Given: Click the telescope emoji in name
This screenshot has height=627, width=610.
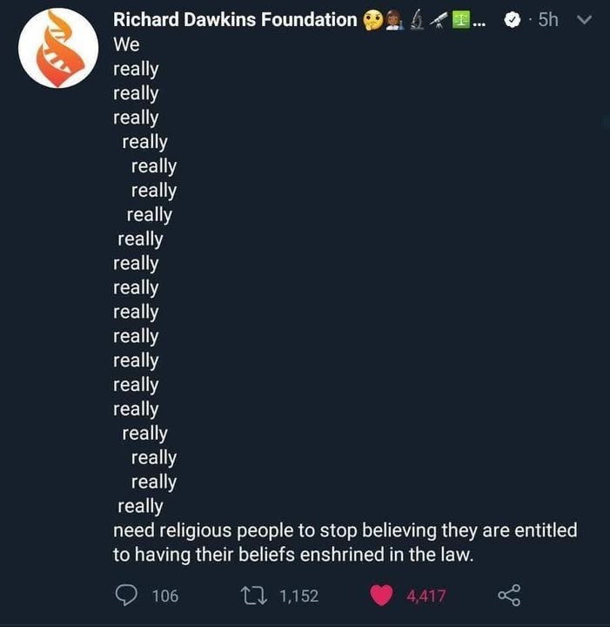Looking at the screenshot, I should [x=438, y=20].
